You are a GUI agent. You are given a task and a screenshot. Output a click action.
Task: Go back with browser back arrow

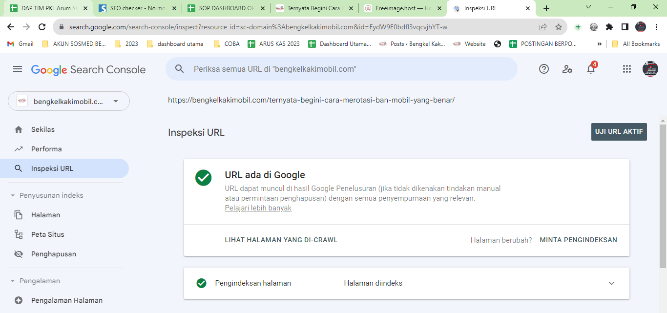pyautogui.click(x=11, y=27)
